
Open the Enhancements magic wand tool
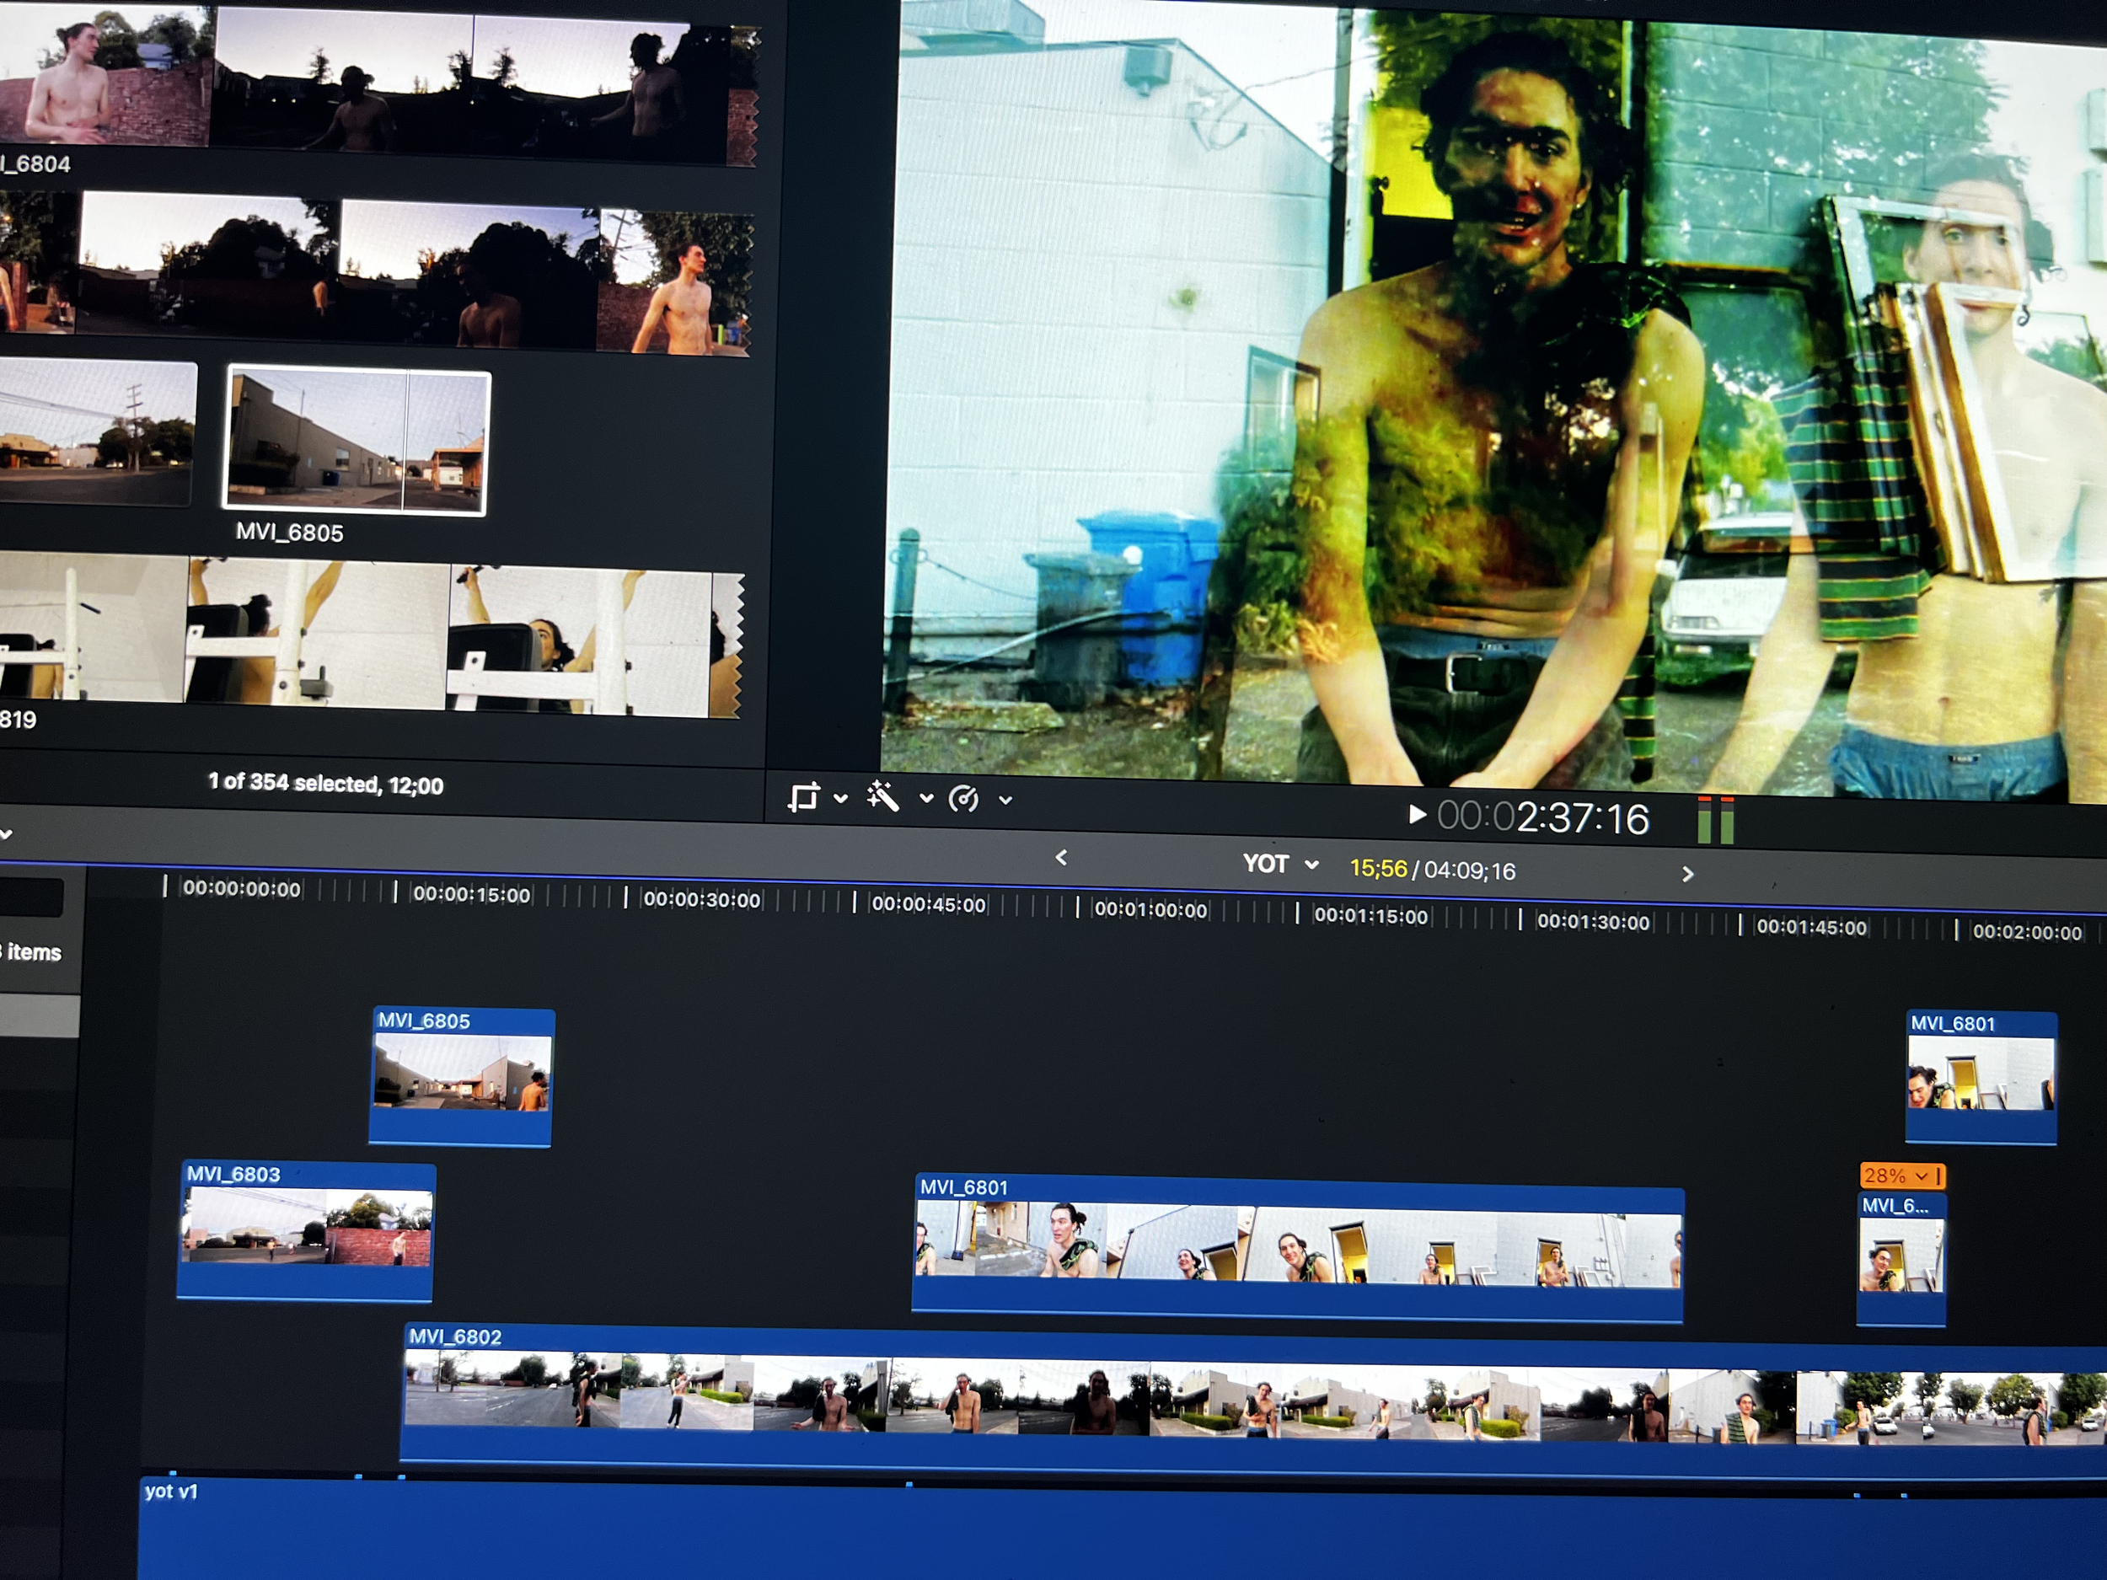click(x=883, y=796)
